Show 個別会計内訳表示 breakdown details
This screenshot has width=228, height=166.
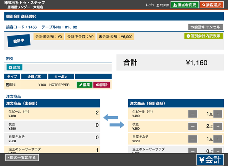[x=203, y=36]
